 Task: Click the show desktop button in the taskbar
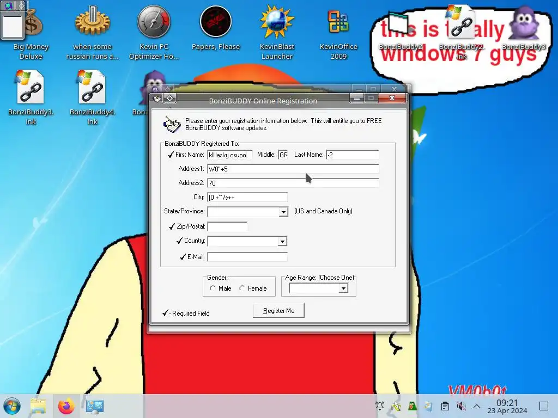pyautogui.click(x=544, y=406)
